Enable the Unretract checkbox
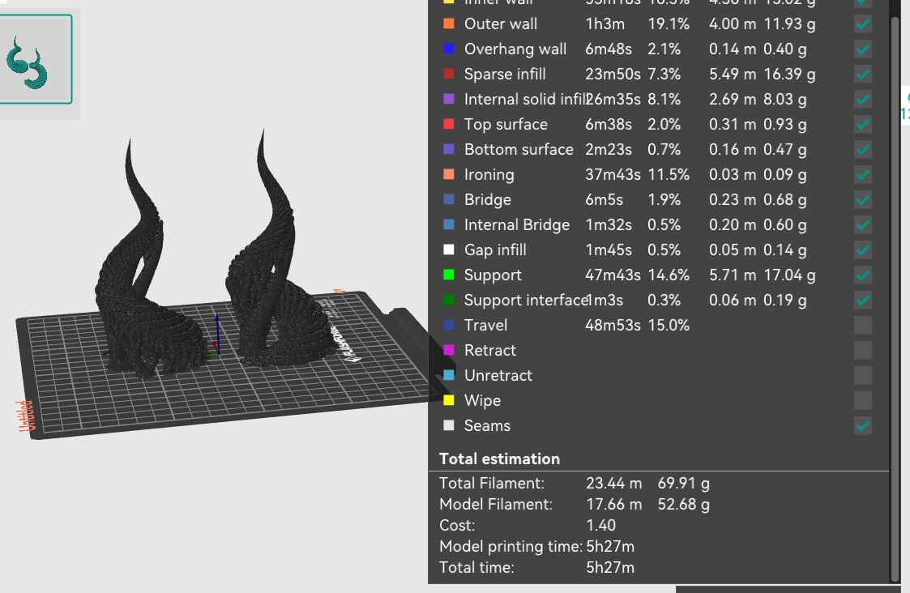 (863, 376)
